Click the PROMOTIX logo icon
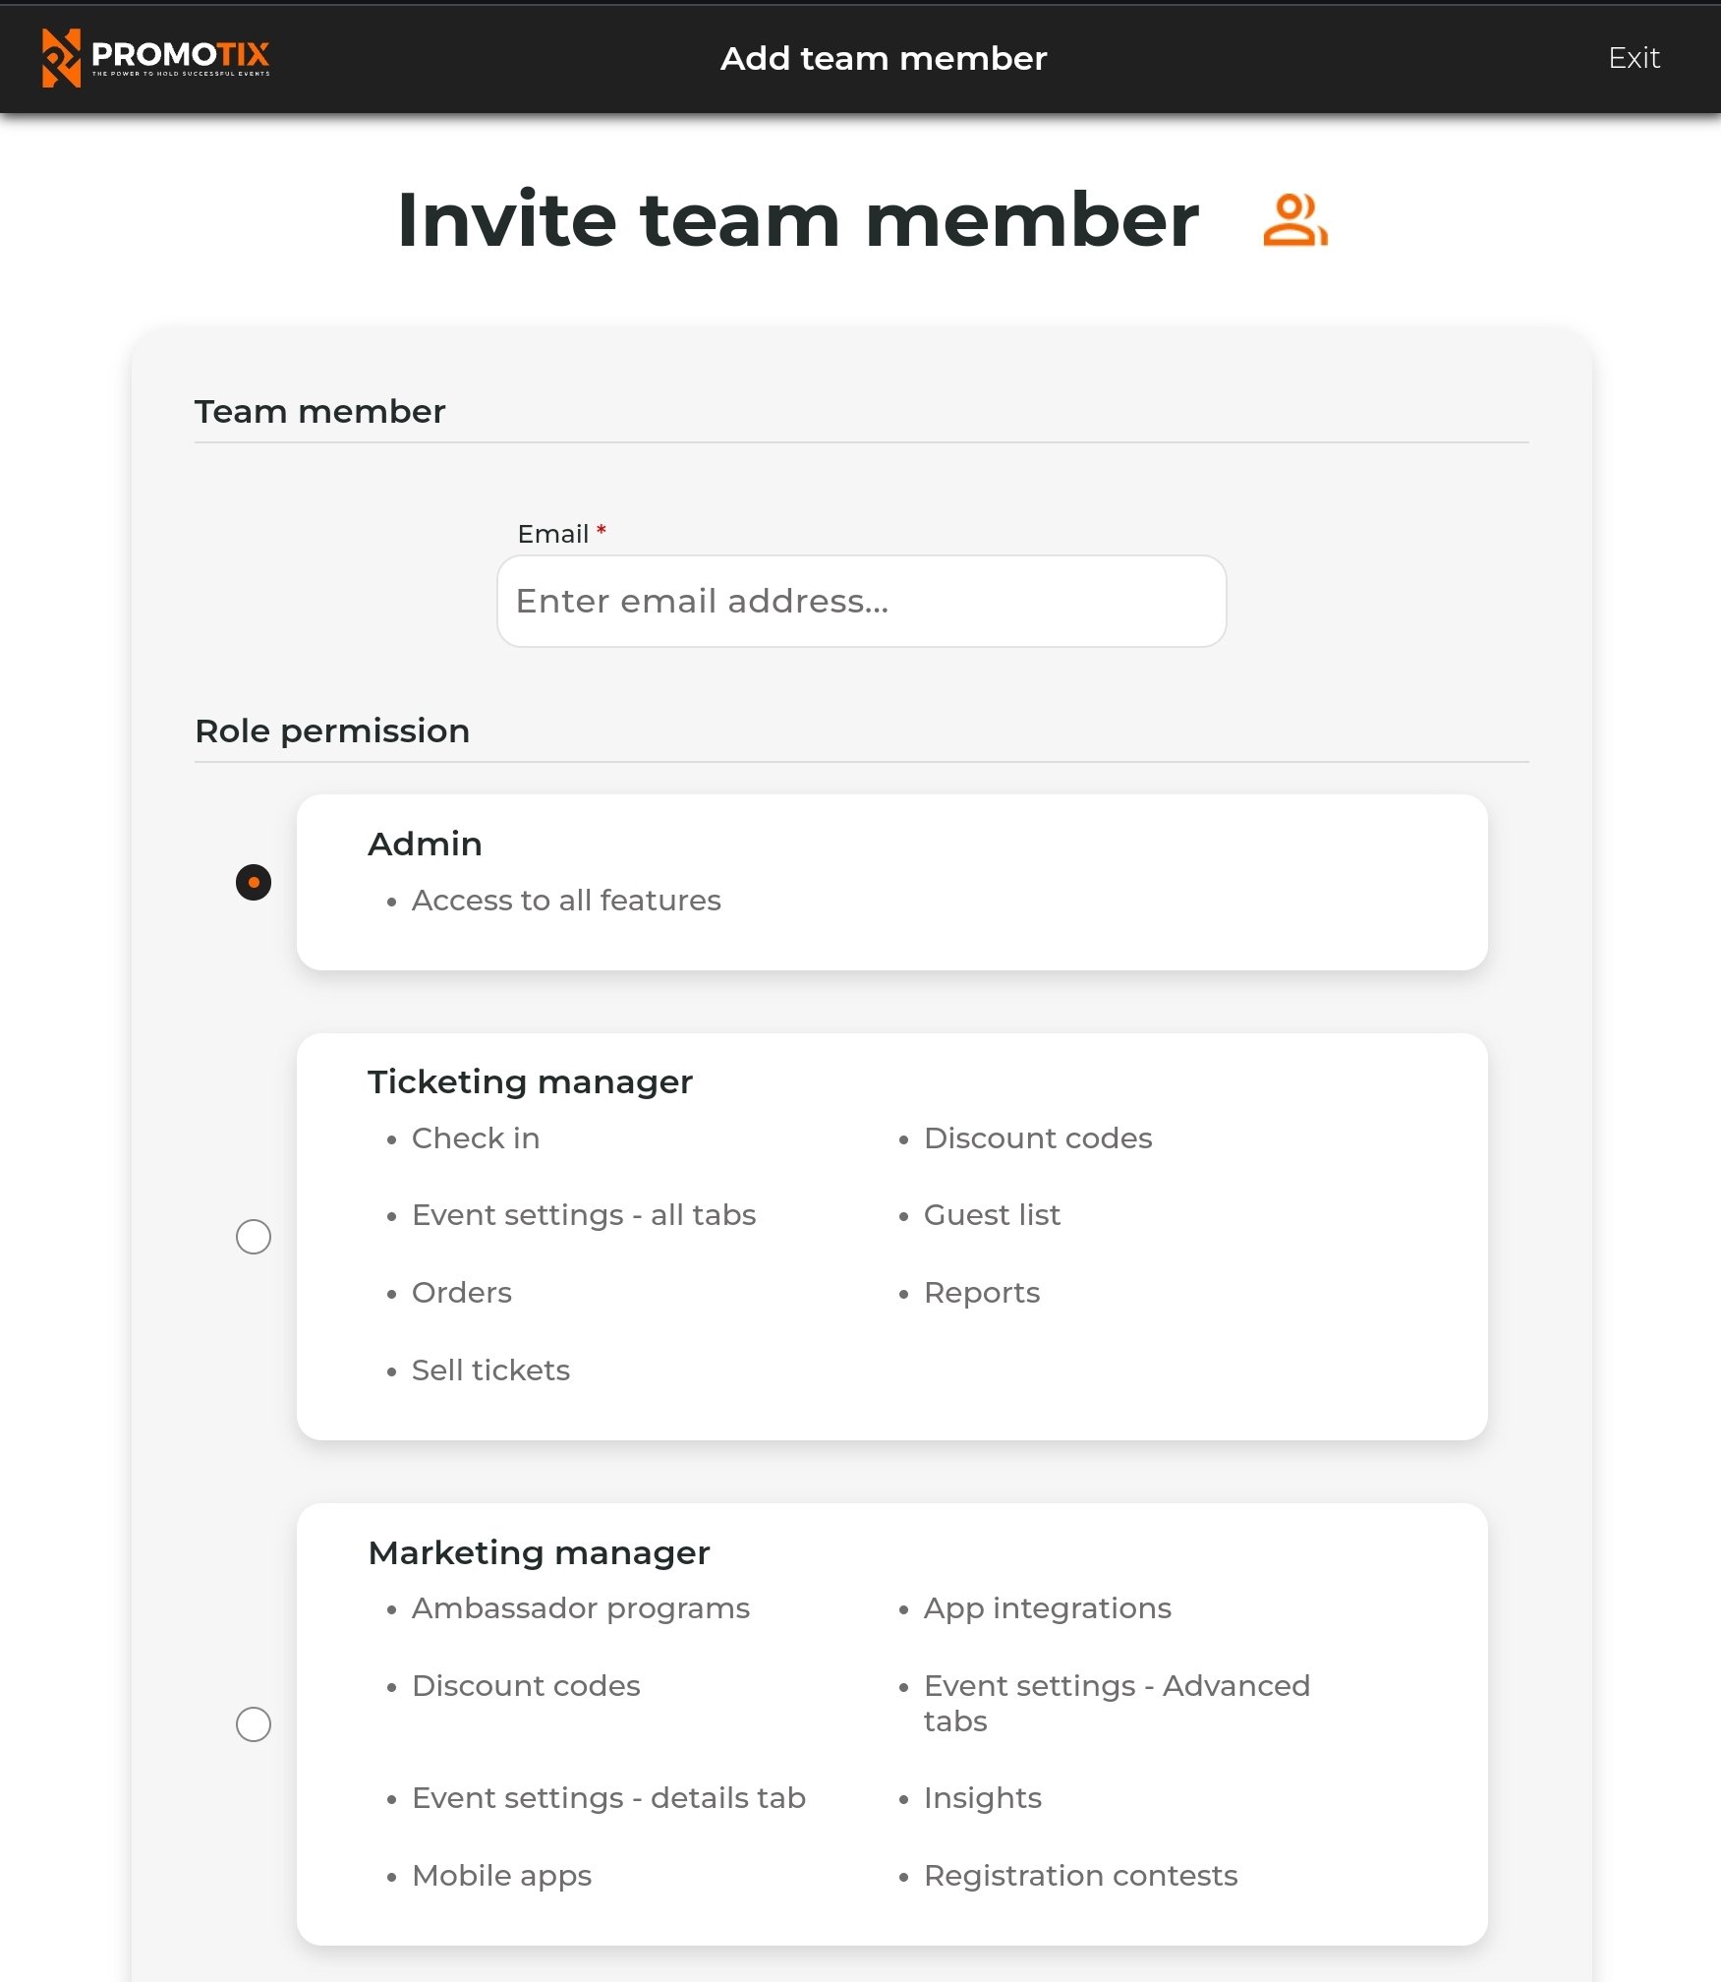 coord(61,59)
